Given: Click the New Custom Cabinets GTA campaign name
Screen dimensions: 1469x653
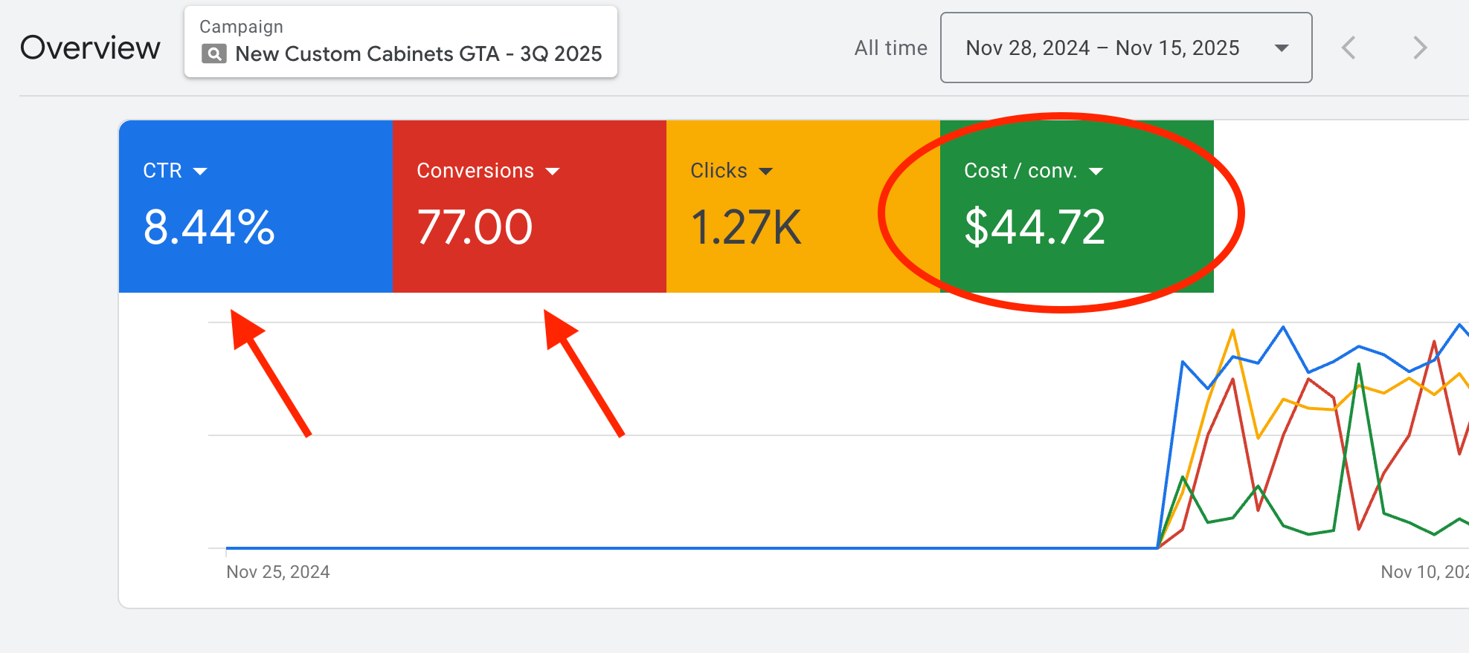Looking at the screenshot, I should (419, 54).
